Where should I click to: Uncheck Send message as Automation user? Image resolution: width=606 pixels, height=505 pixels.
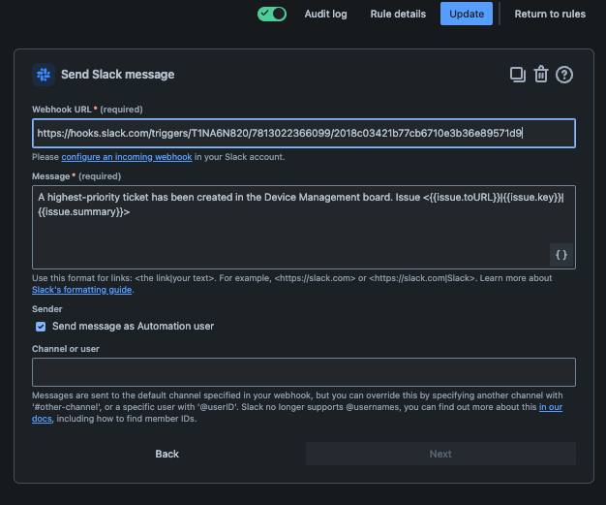pos(41,327)
